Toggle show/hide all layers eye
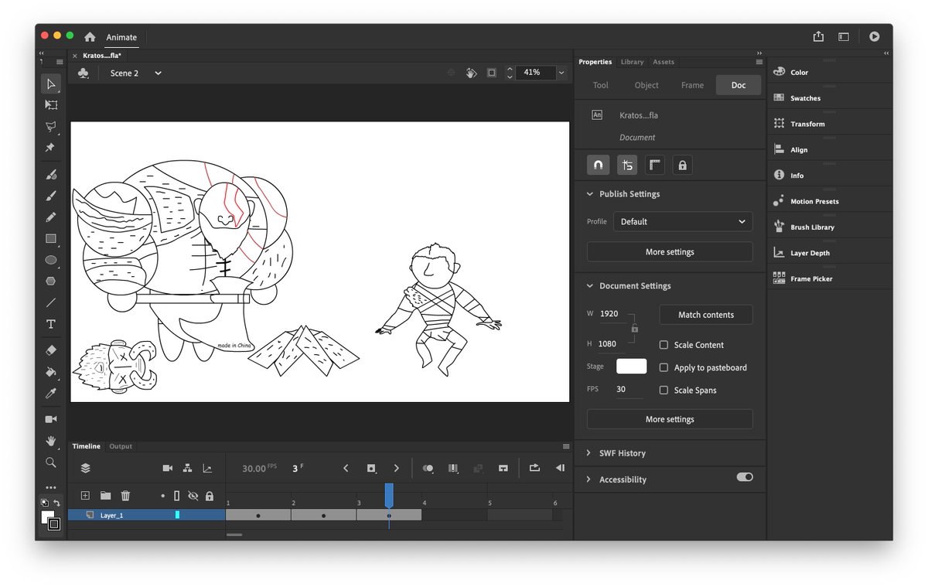This screenshot has height=587, width=928. [x=193, y=496]
